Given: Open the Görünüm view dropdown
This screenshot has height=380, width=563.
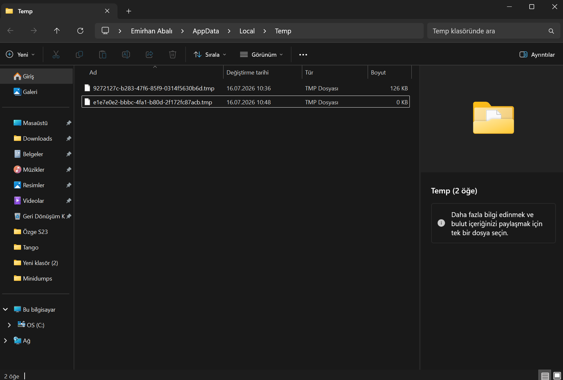Looking at the screenshot, I should pyautogui.click(x=261, y=54).
